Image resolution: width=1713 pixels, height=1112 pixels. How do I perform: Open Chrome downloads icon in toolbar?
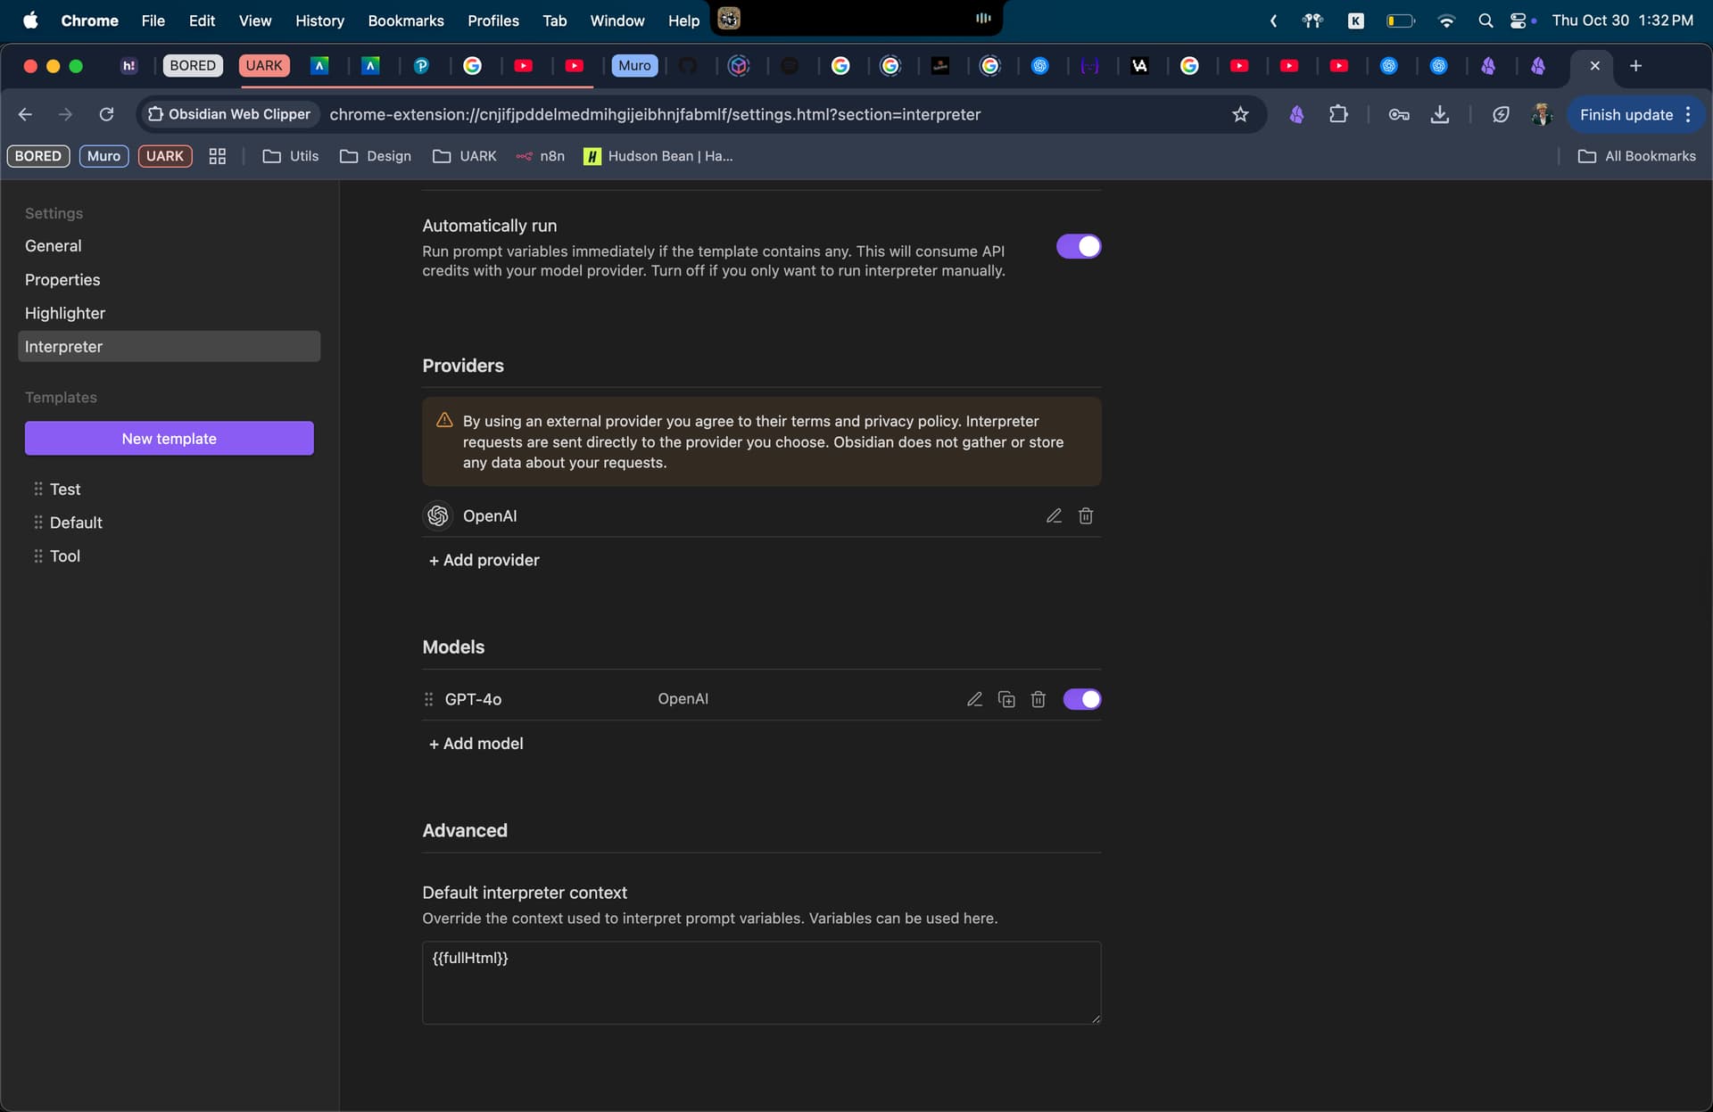click(x=1439, y=114)
